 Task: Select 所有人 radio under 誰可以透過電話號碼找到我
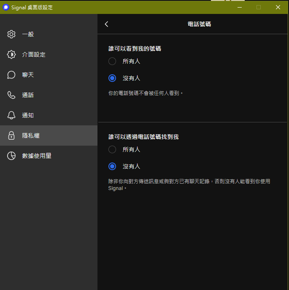112,149
